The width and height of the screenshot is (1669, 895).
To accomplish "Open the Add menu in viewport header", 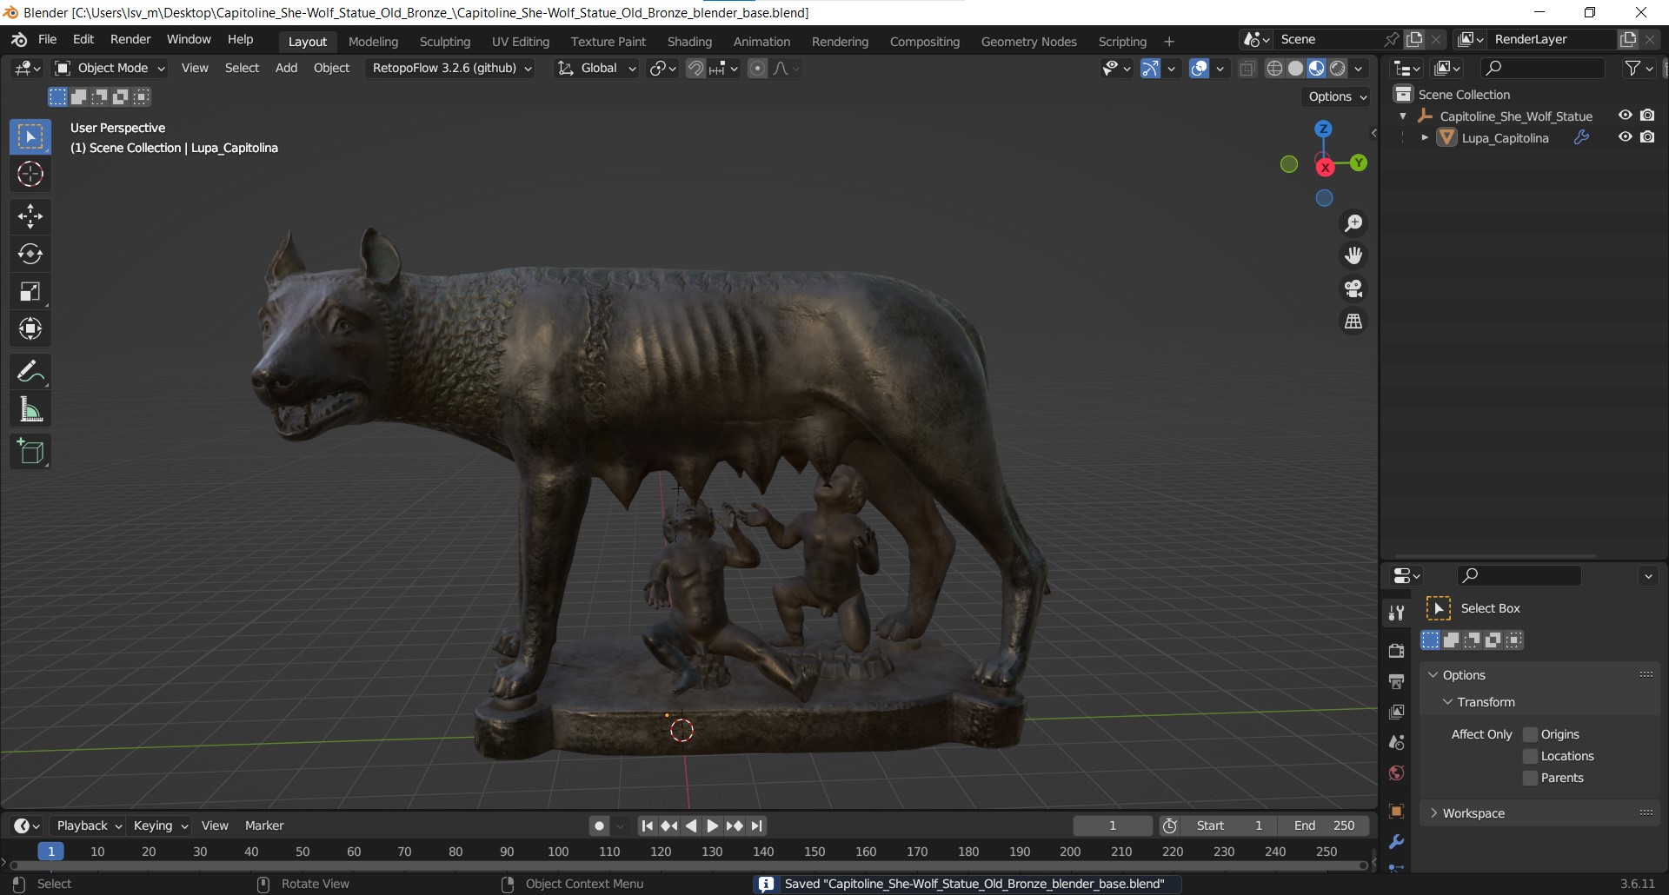I will (286, 68).
